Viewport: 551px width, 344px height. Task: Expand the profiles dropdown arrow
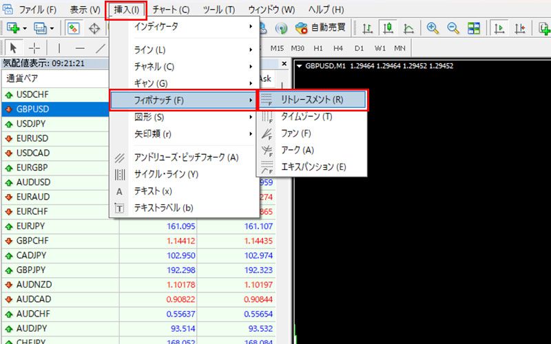52,28
